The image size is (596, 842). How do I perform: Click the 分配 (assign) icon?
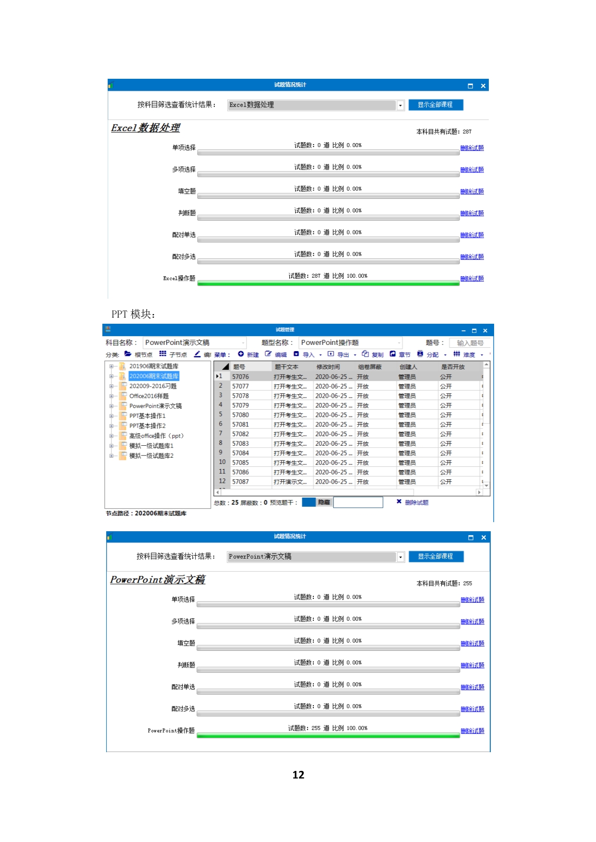tap(420, 354)
